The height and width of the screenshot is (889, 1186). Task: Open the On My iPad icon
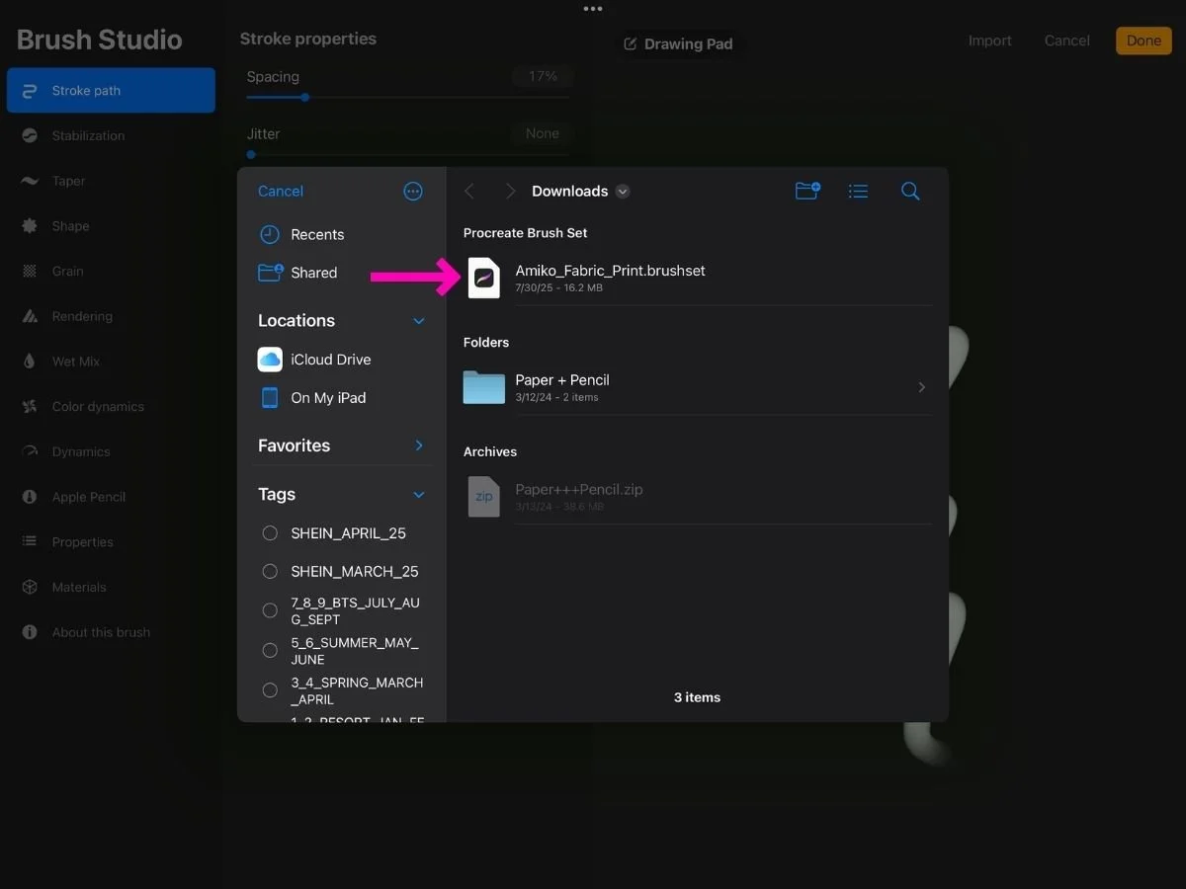coord(270,397)
